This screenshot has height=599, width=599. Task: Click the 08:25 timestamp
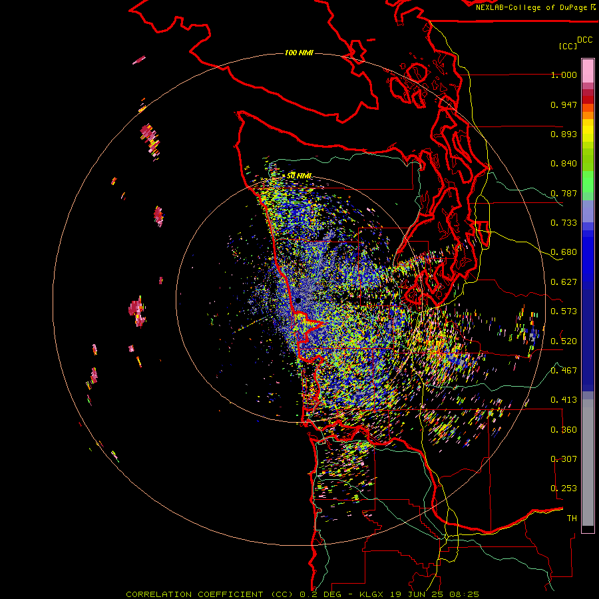pyautogui.click(x=464, y=594)
